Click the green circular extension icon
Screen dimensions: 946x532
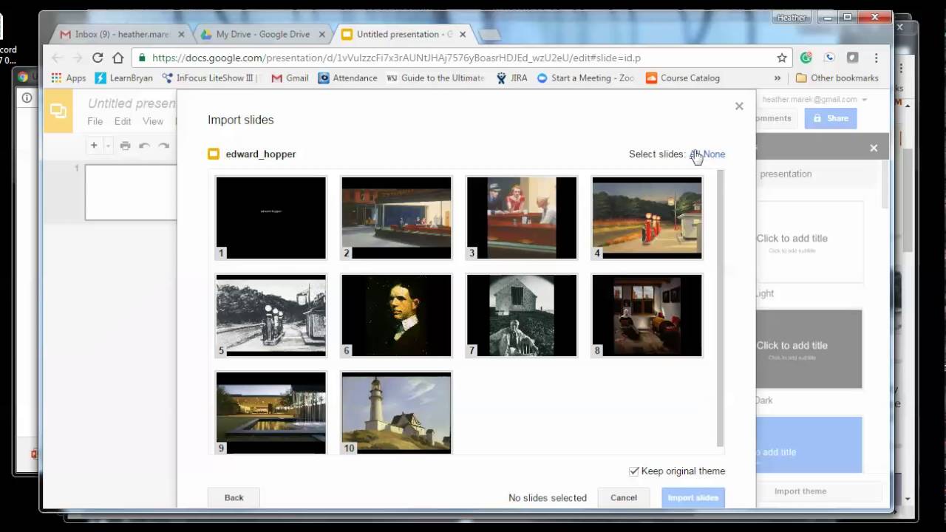click(806, 58)
